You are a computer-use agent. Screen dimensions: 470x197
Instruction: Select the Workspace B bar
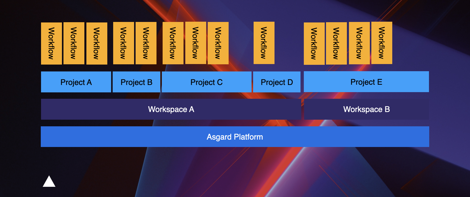click(x=366, y=109)
